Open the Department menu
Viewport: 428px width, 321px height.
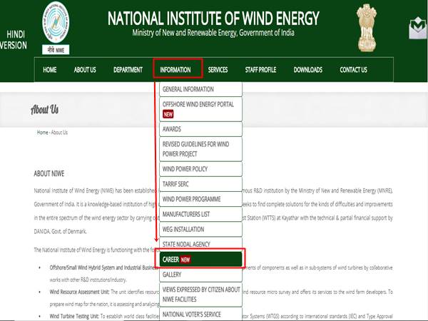point(128,70)
